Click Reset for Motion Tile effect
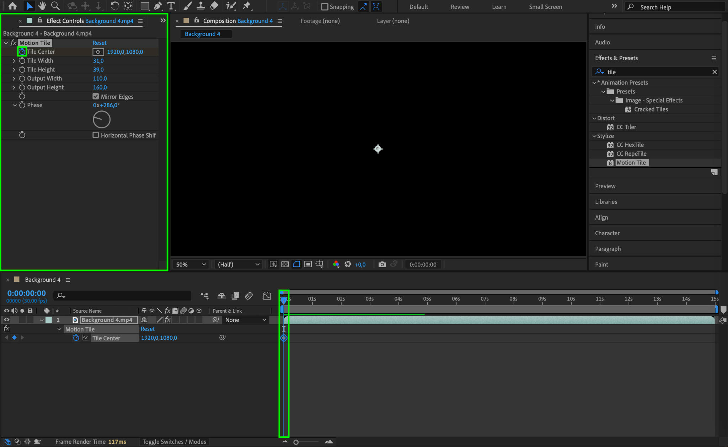 point(100,43)
